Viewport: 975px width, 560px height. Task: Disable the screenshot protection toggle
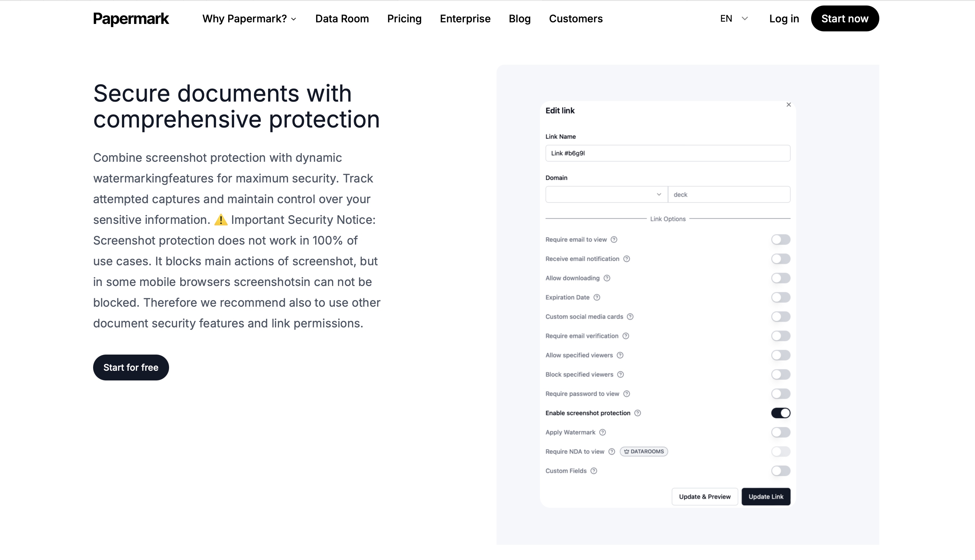click(780, 413)
